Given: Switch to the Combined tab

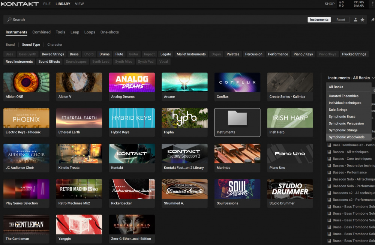Looking at the screenshot, I should pyautogui.click(x=41, y=32).
